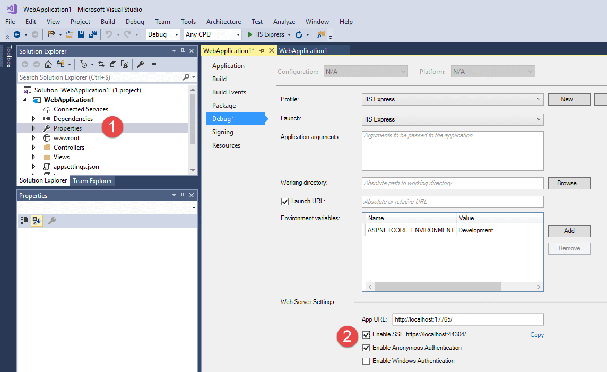Select appsettings.json in Solution Explorer
Viewport: 607px width, 372px height.
point(76,167)
